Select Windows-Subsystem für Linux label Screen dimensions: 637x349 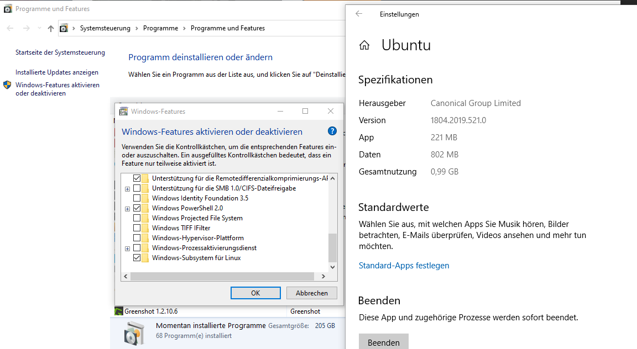196,258
